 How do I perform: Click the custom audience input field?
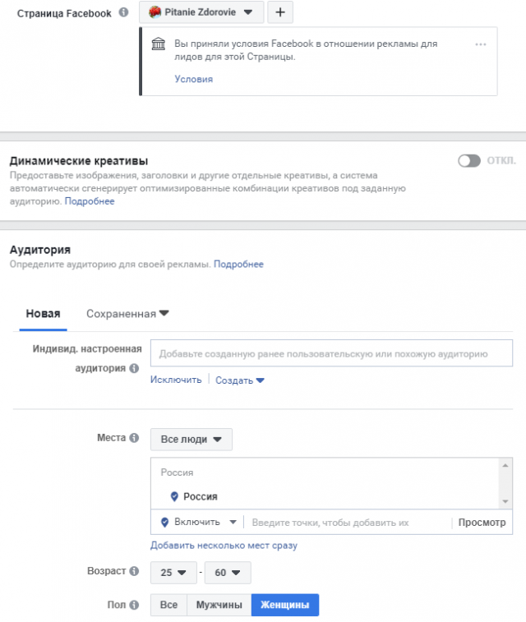(x=331, y=353)
